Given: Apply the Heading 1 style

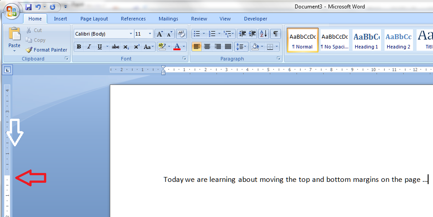Looking at the screenshot, I should click(367, 40).
